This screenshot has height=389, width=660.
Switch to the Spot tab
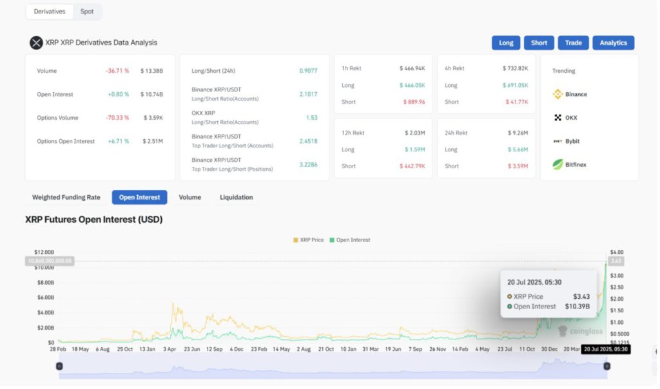(86, 12)
